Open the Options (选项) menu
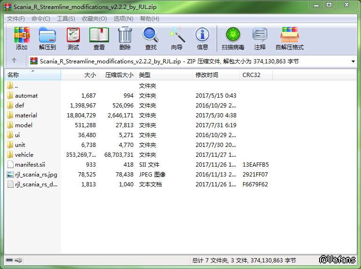 pos(122,19)
